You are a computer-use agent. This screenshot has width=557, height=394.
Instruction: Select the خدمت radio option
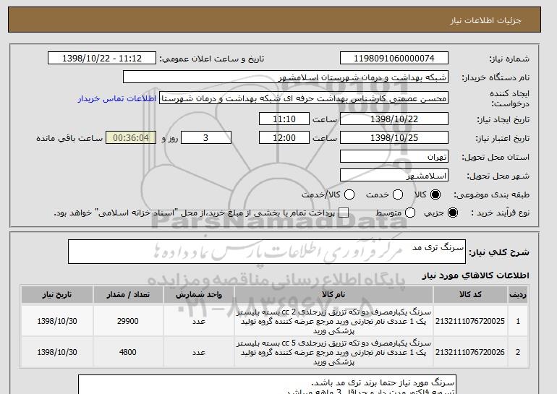[398, 194]
